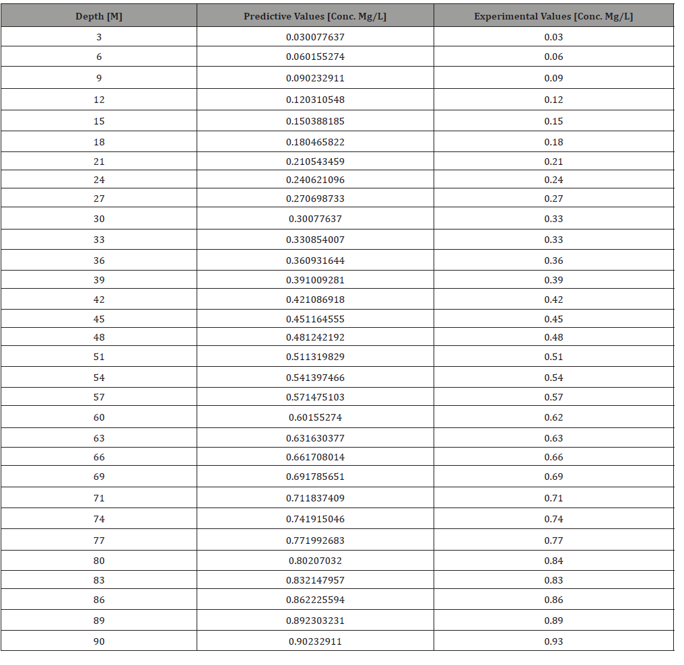684x665 pixels.
Task: Select predictive value 0.631630377
Action: pyautogui.click(x=315, y=438)
